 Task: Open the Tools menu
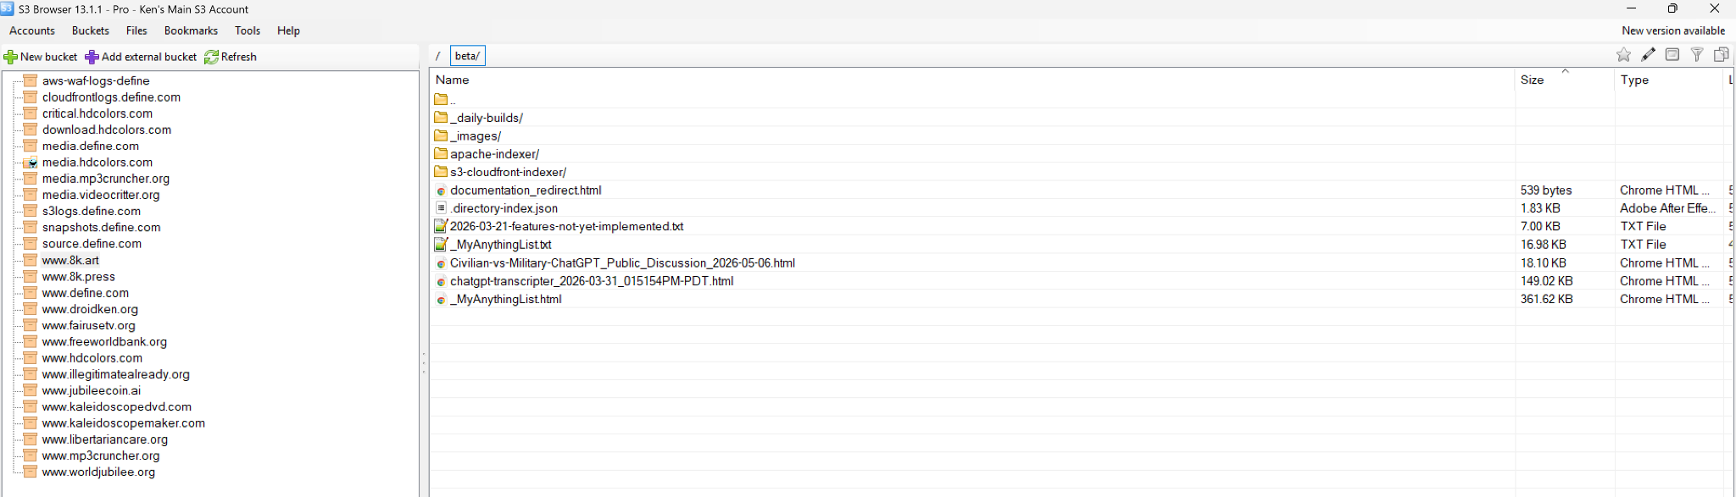point(248,30)
